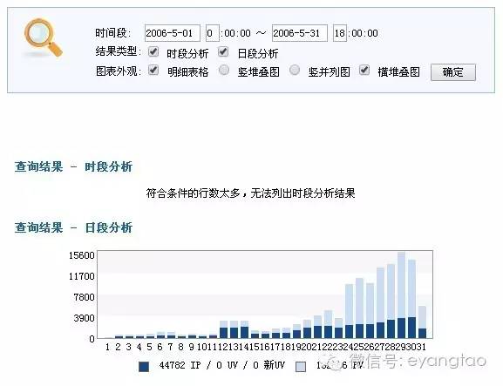The height and width of the screenshot is (386, 503).
Task: Click the end hour field showing 18
Action: 340,33
